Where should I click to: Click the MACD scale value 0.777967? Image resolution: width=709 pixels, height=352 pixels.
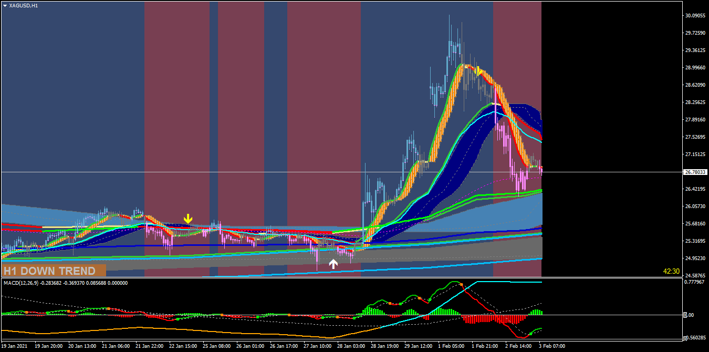point(695,283)
